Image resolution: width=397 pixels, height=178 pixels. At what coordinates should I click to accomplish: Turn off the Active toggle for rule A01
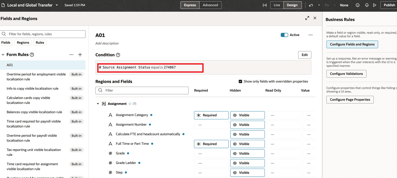click(x=284, y=35)
